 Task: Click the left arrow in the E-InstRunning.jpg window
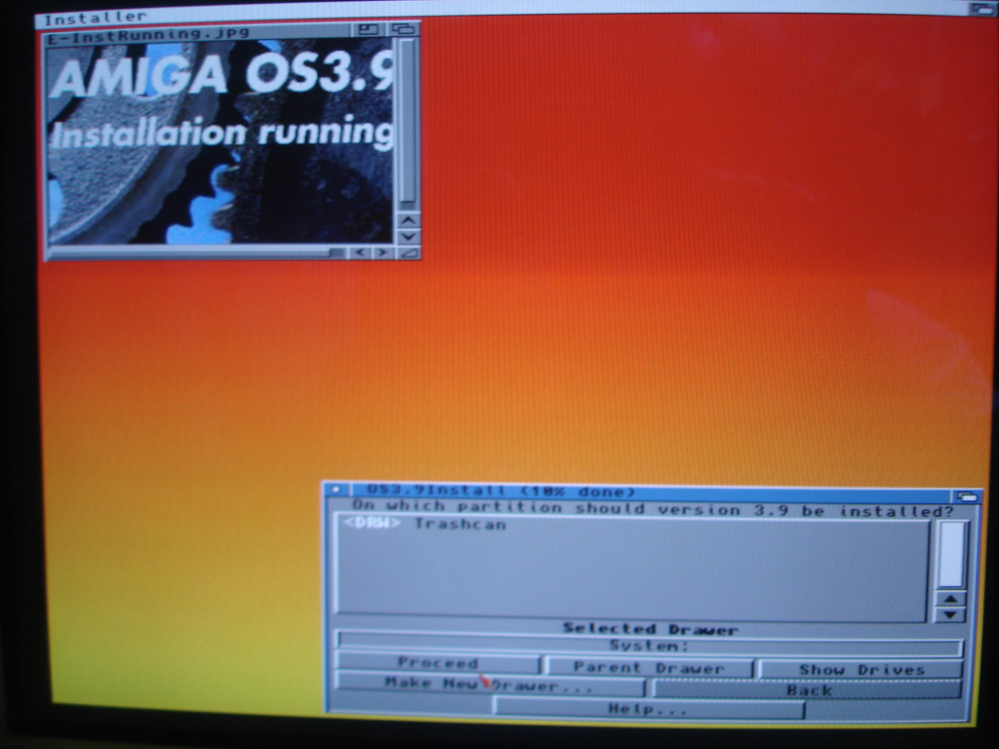click(361, 253)
